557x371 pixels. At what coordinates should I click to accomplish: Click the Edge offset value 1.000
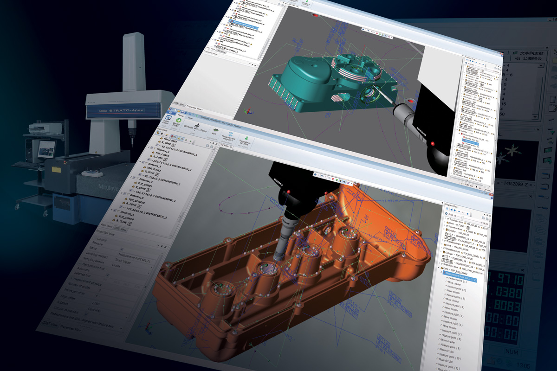(96, 303)
